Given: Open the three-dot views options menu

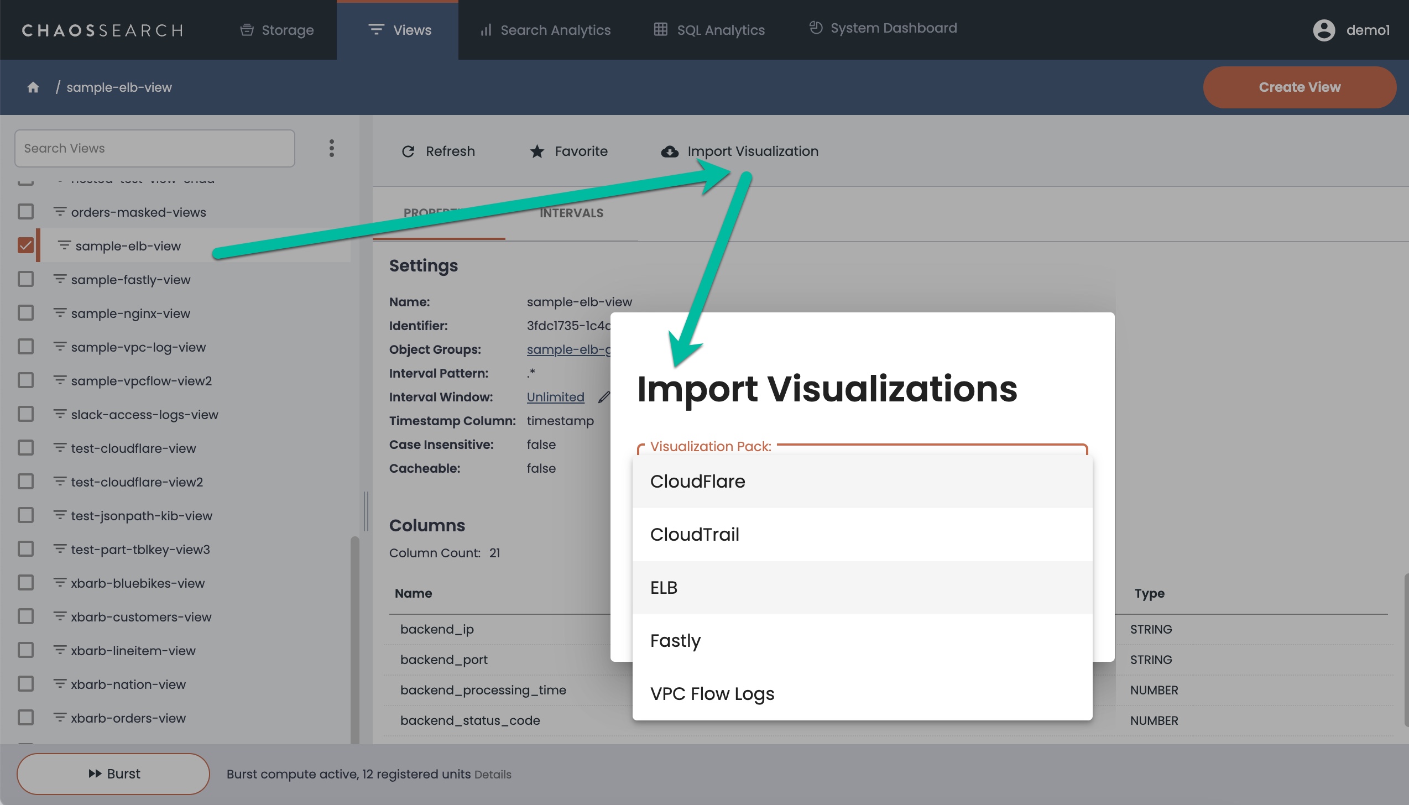Looking at the screenshot, I should pyautogui.click(x=331, y=148).
